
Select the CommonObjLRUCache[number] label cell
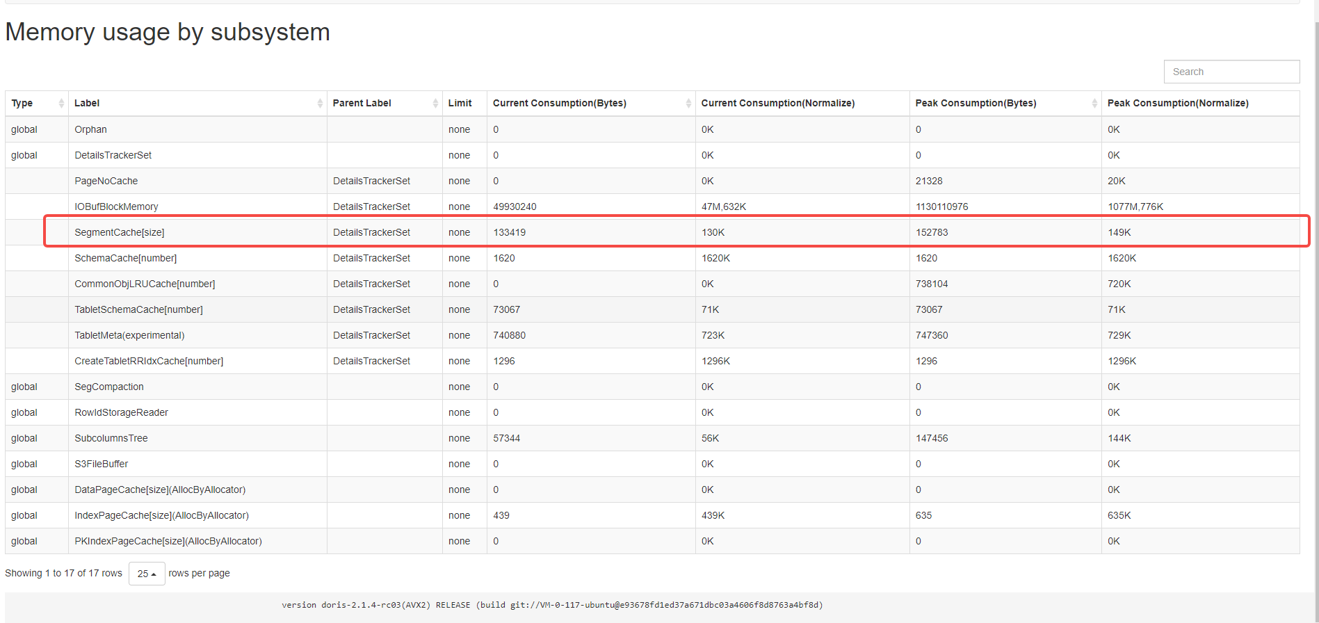coord(197,284)
